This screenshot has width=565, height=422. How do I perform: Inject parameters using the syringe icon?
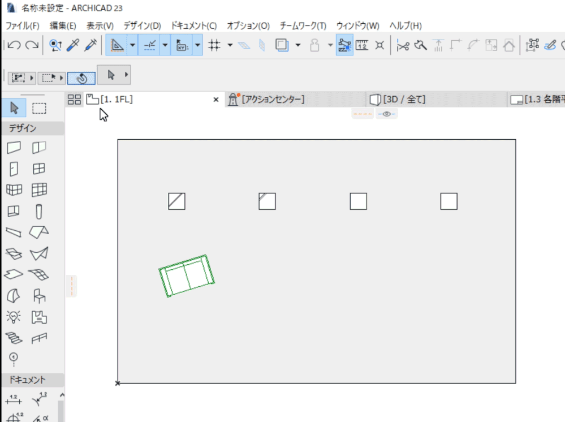90,45
